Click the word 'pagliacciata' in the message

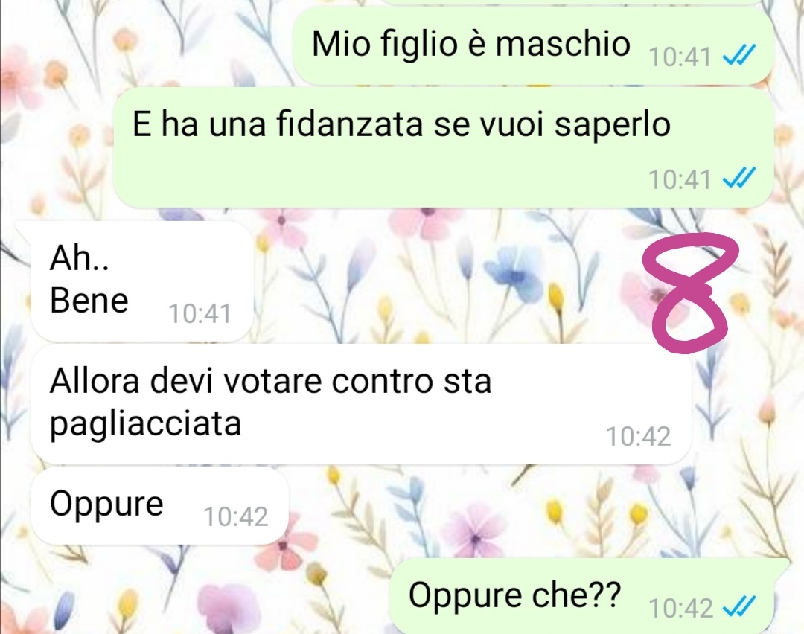click(x=145, y=425)
